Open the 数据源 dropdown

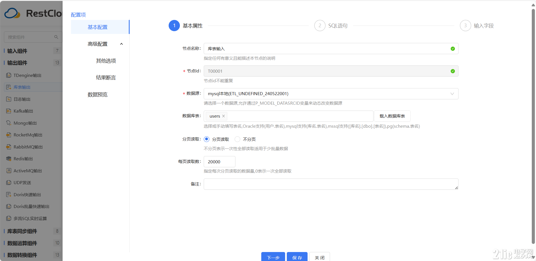pyautogui.click(x=331, y=94)
